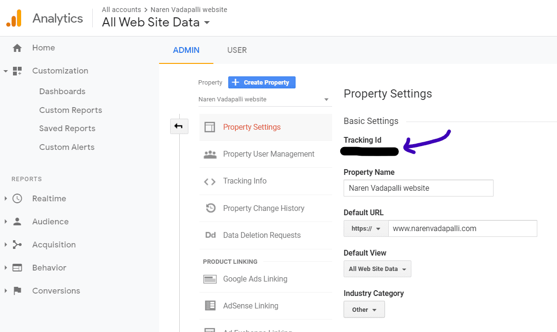The height and width of the screenshot is (332, 557).
Task: Open Data Deletion Requests
Action: (266, 235)
